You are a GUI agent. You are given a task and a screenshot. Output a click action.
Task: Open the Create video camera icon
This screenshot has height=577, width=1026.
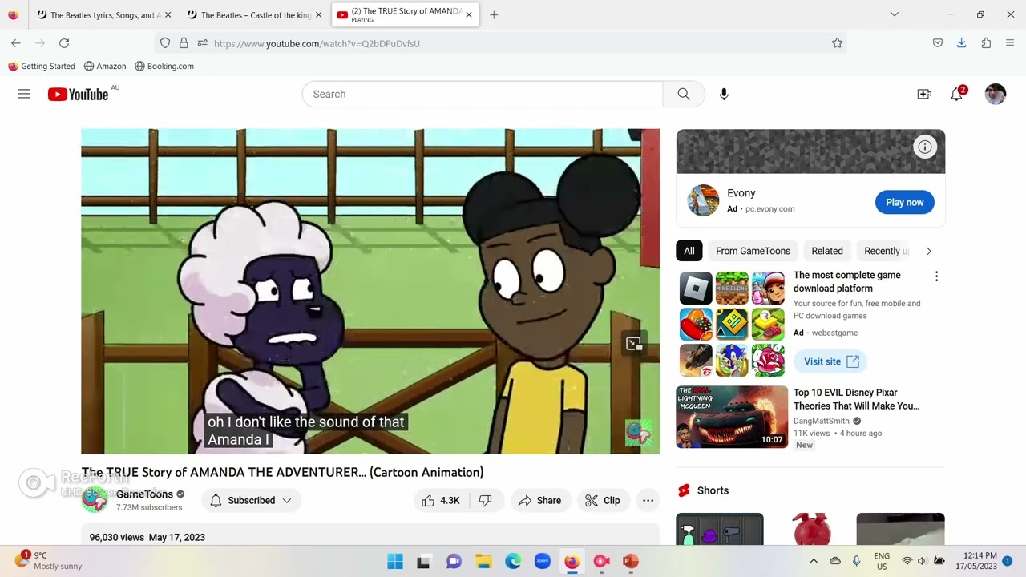coord(924,94)
